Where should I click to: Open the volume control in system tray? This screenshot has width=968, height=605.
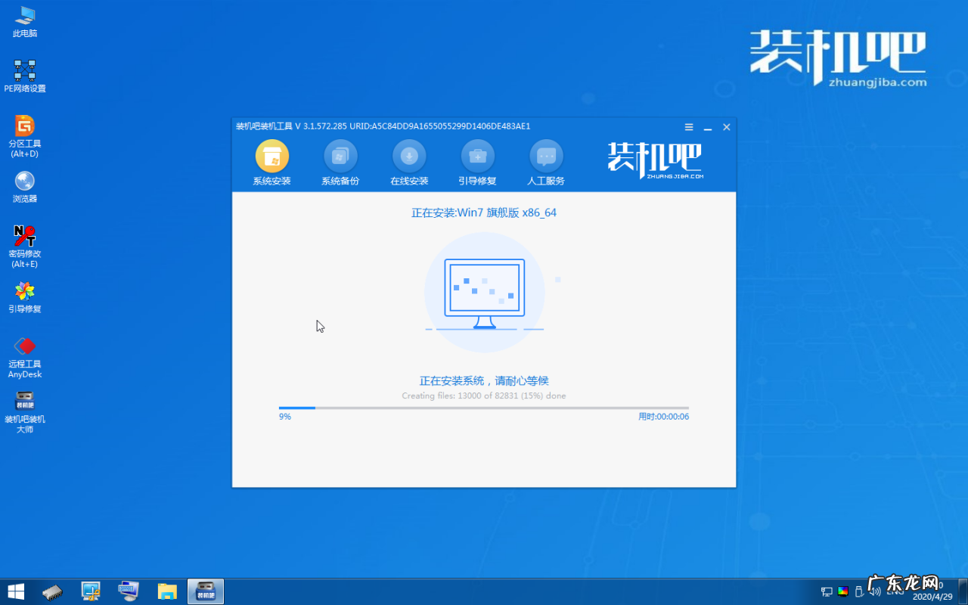[875, 591]
